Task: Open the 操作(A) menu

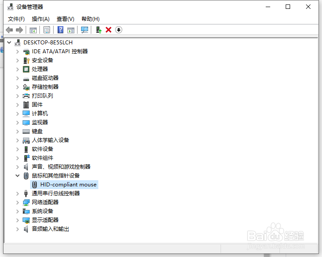Action: click(x=41, y=19)
